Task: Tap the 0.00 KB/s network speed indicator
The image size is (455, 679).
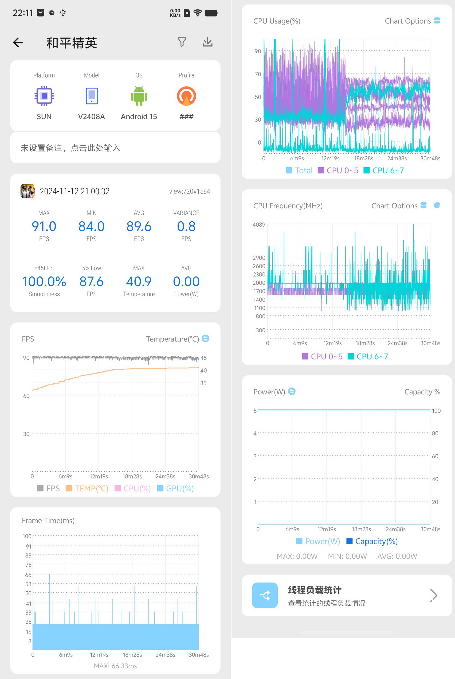Action: pos(175,13)
